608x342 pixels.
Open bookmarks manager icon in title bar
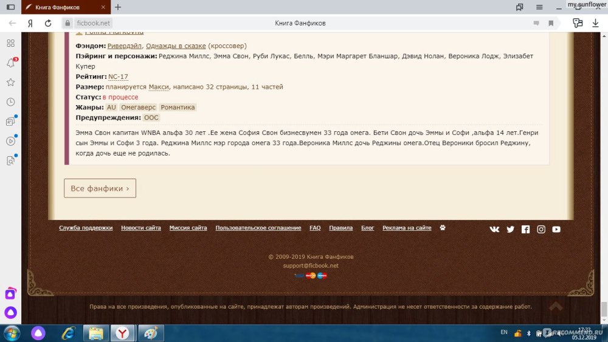point(519,7)
